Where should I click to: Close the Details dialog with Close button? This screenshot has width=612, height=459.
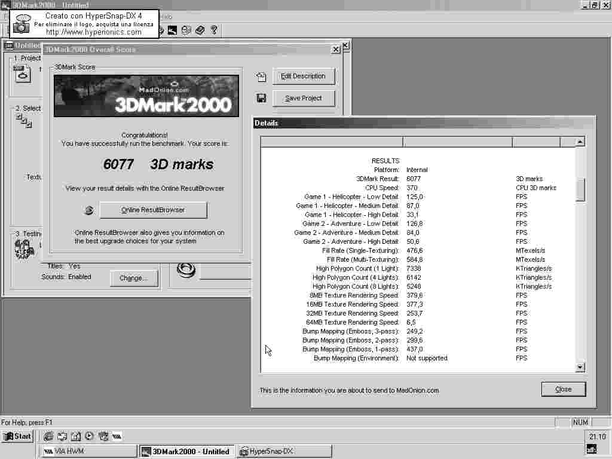tap(563, 389)
